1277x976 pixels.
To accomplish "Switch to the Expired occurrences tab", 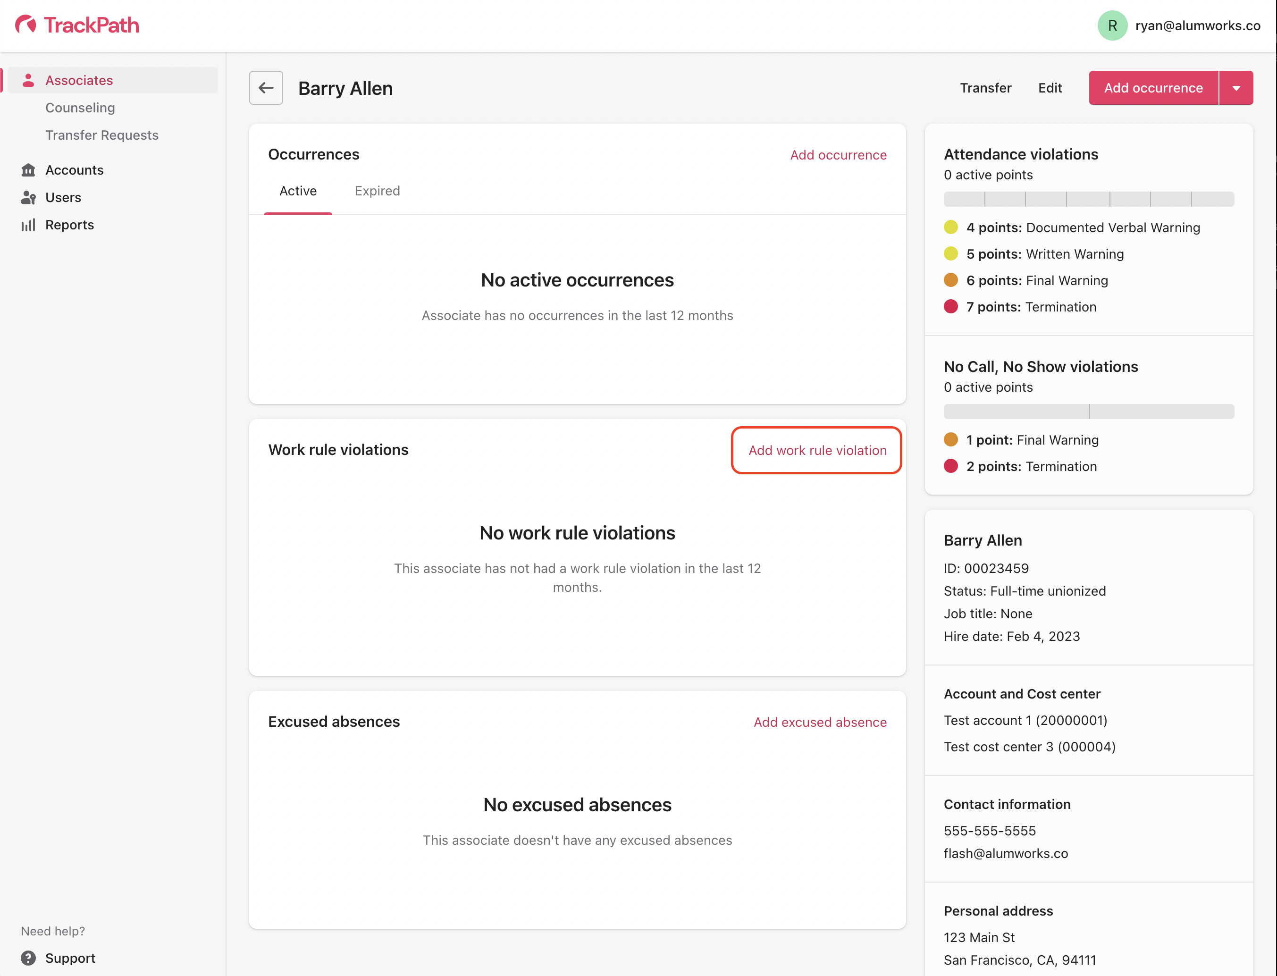I will [x=377, y=191].
